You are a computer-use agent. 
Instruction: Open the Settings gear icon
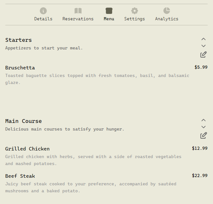coord(135,11)
